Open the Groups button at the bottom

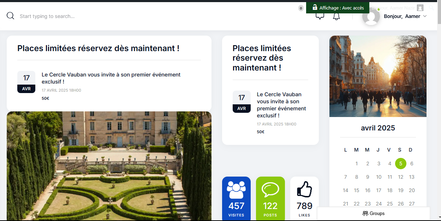pos(374,214)
